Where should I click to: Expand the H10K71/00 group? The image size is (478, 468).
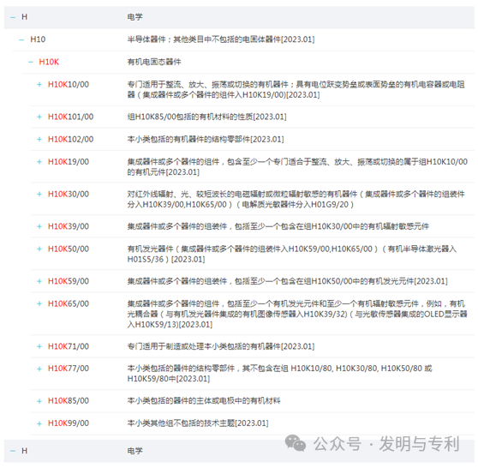coord(39,346)
